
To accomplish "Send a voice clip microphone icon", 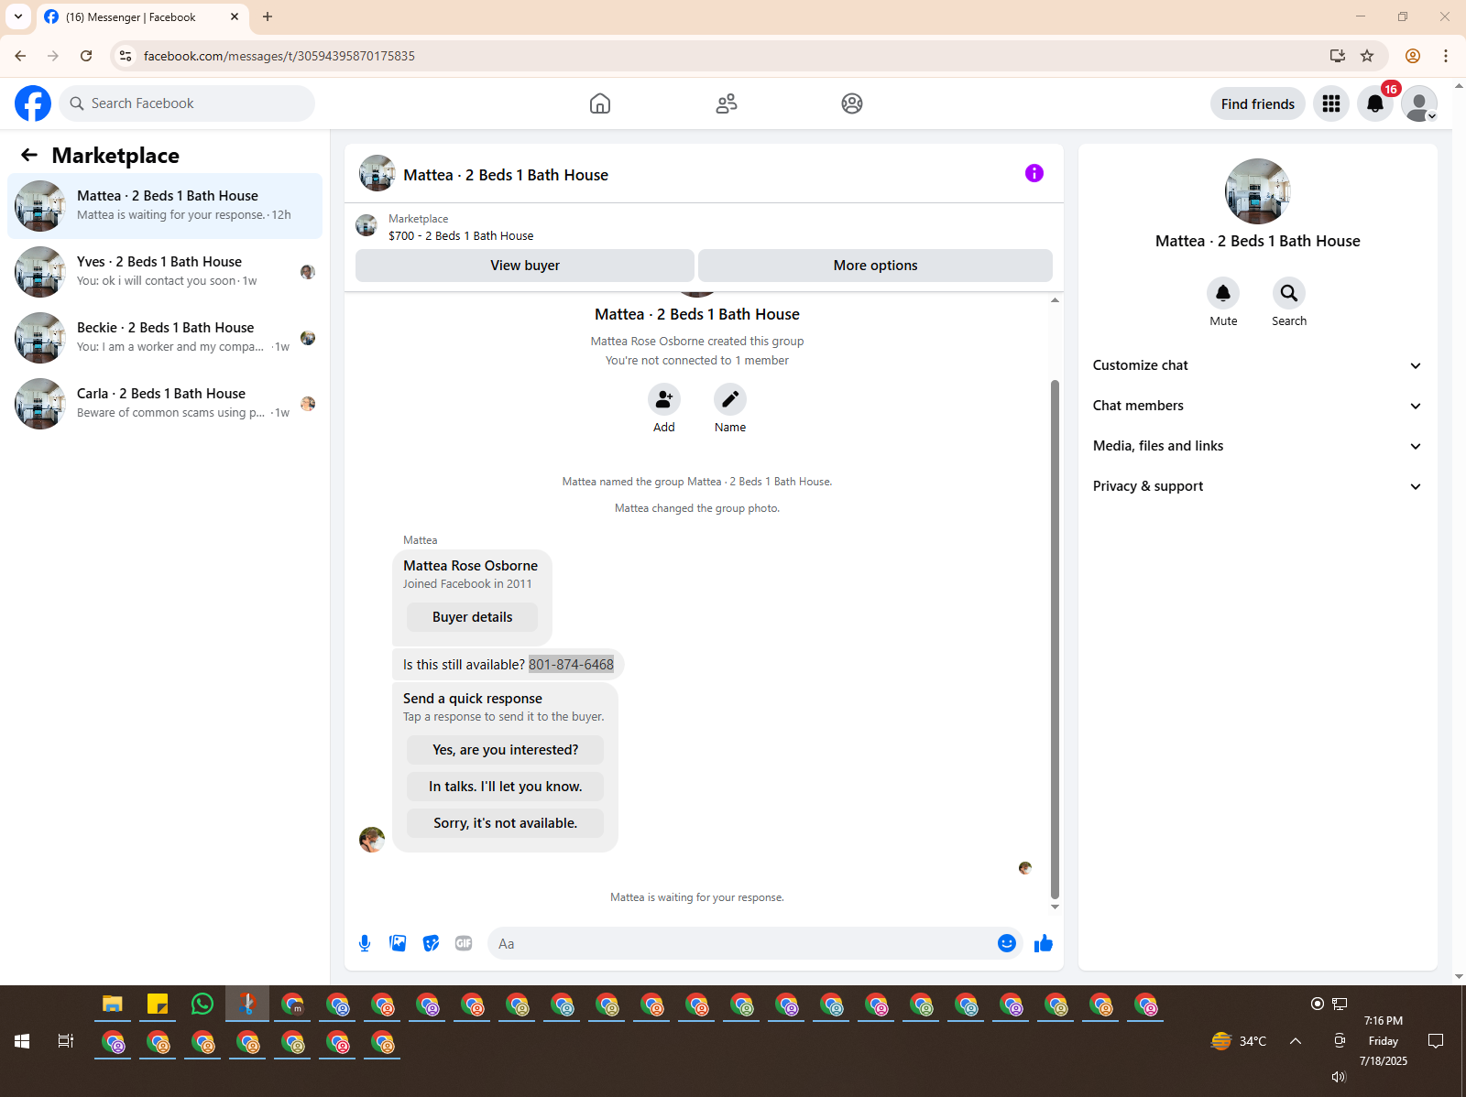I will point(365,943).
